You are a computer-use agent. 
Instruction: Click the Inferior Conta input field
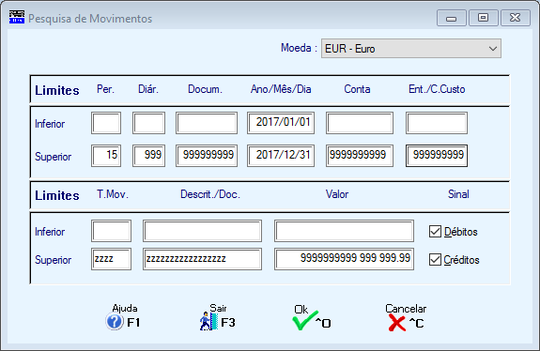pos(360,123)
